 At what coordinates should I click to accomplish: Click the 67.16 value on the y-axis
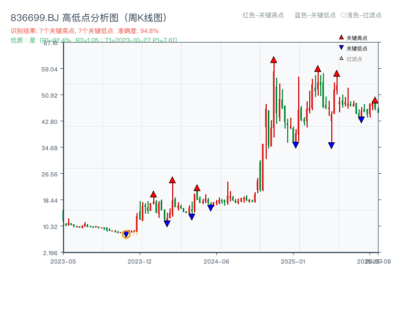[x=50, y=44]
